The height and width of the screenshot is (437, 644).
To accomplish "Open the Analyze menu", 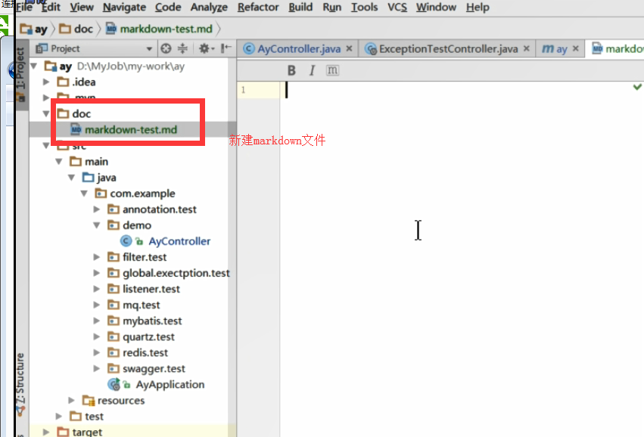I will tap(209, 8).
